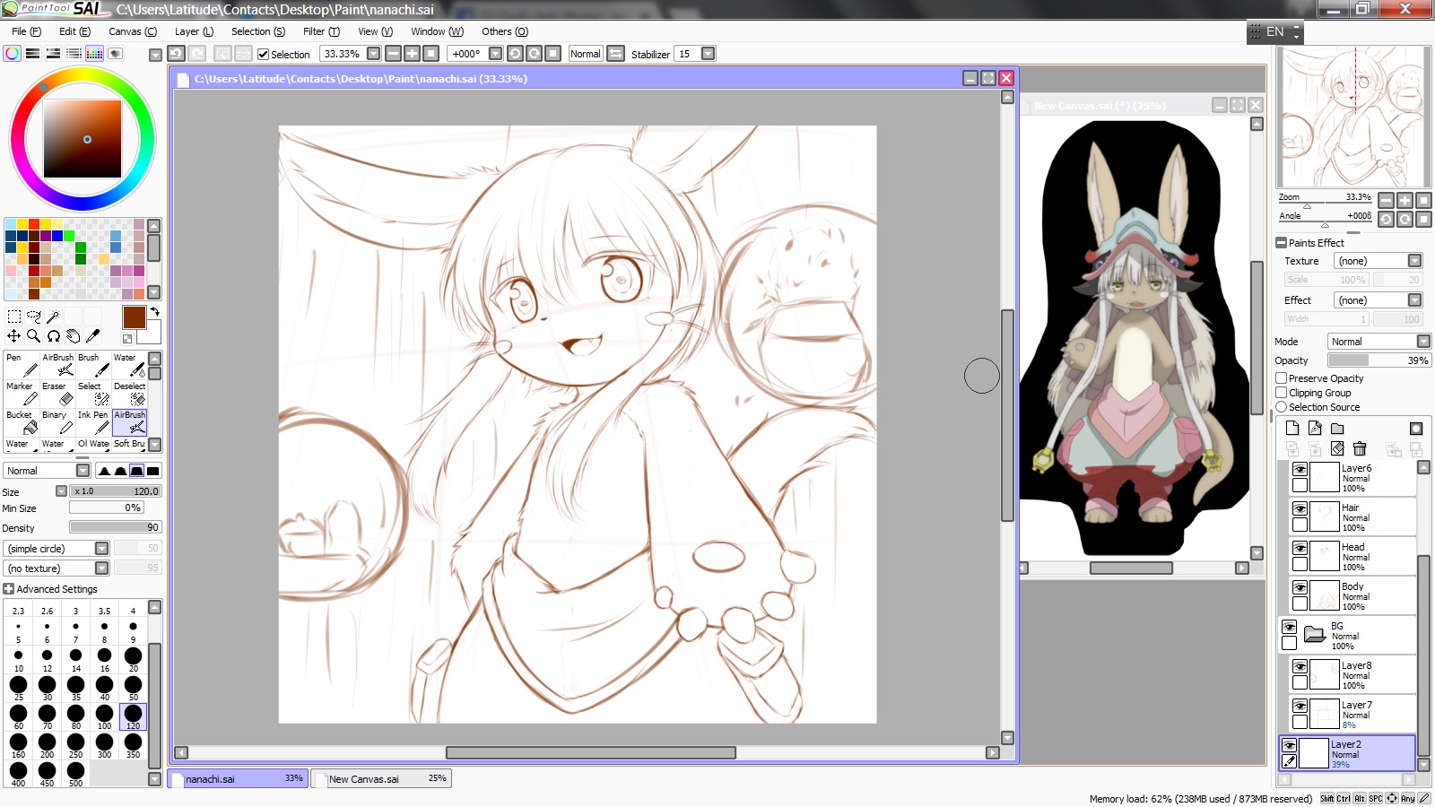This screenshot has height=807, width=1435.
Task: Create a new linework layer
Action: 1315,429
